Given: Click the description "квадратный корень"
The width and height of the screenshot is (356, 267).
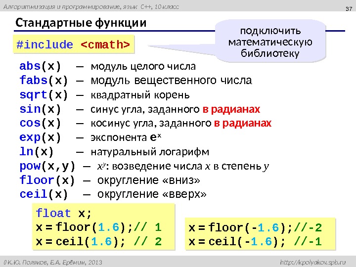Looking at the screenshot, I should (140, 95).
